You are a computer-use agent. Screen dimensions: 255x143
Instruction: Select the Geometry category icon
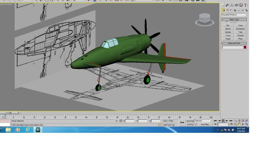pyautogui.click(x=224, y=10)
